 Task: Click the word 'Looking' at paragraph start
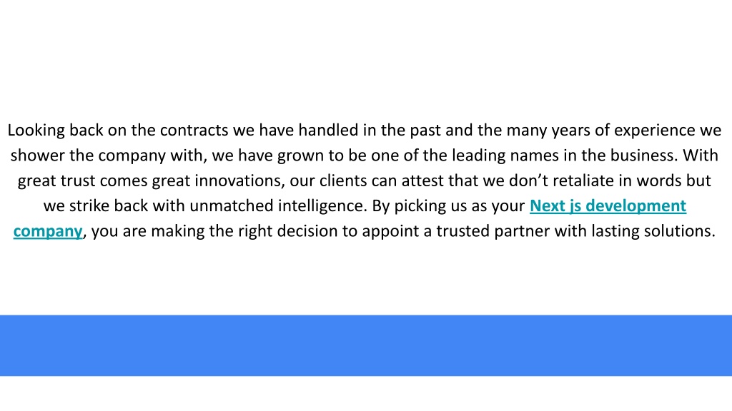(x=36, y=131)
